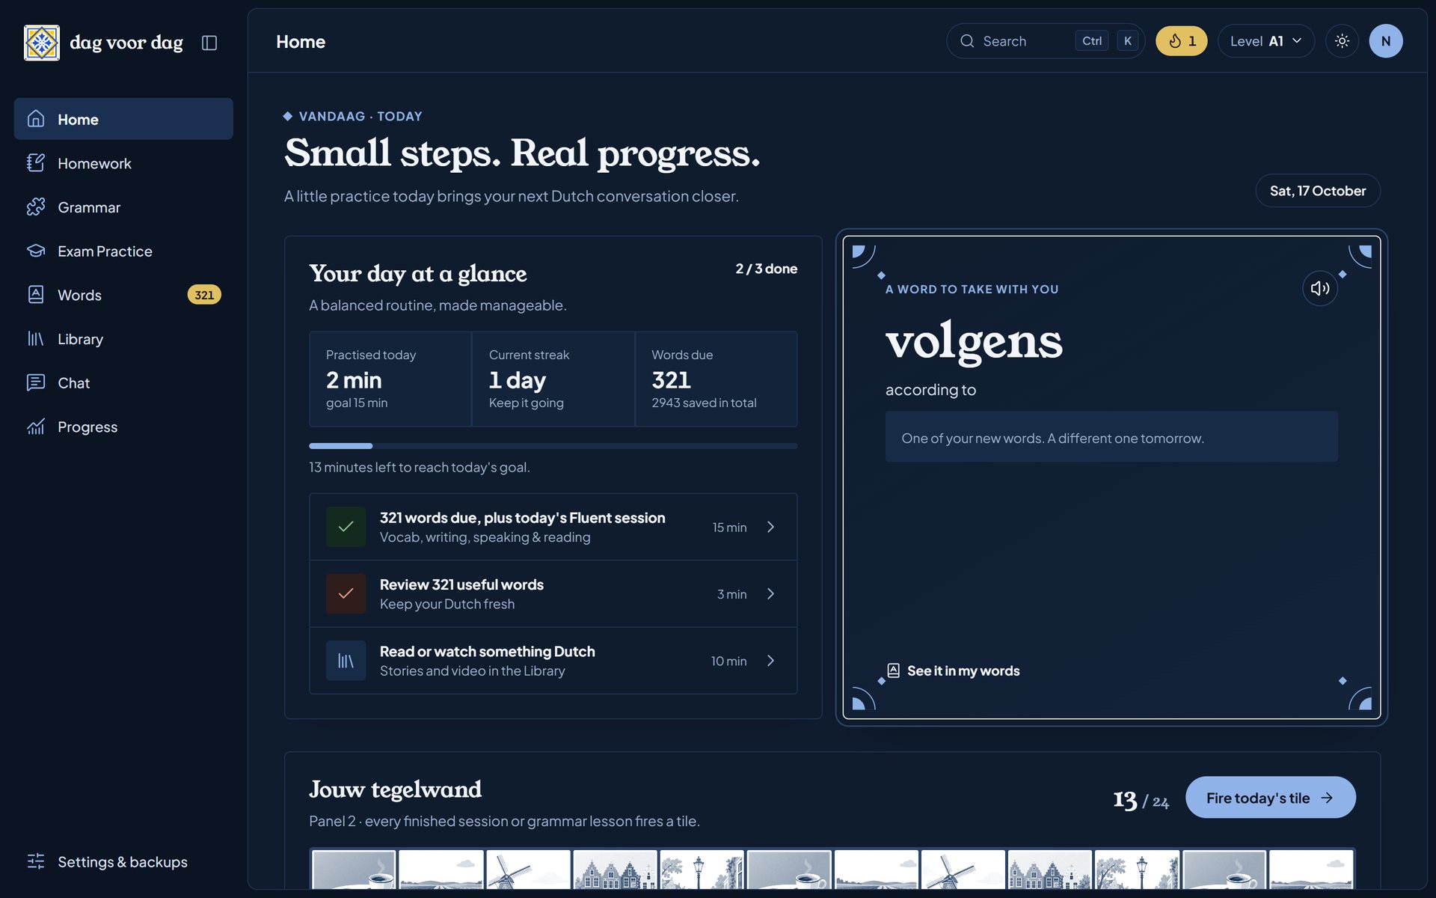The width and height of the screenshot is (1436, 898).
Task: Click the Fire today's tile button
Action: click(1270, 797)
